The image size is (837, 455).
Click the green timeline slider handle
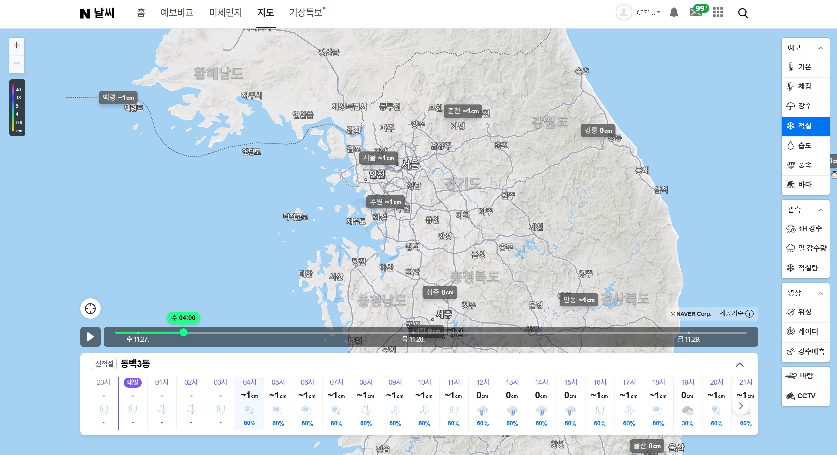[x=183, y=332]
